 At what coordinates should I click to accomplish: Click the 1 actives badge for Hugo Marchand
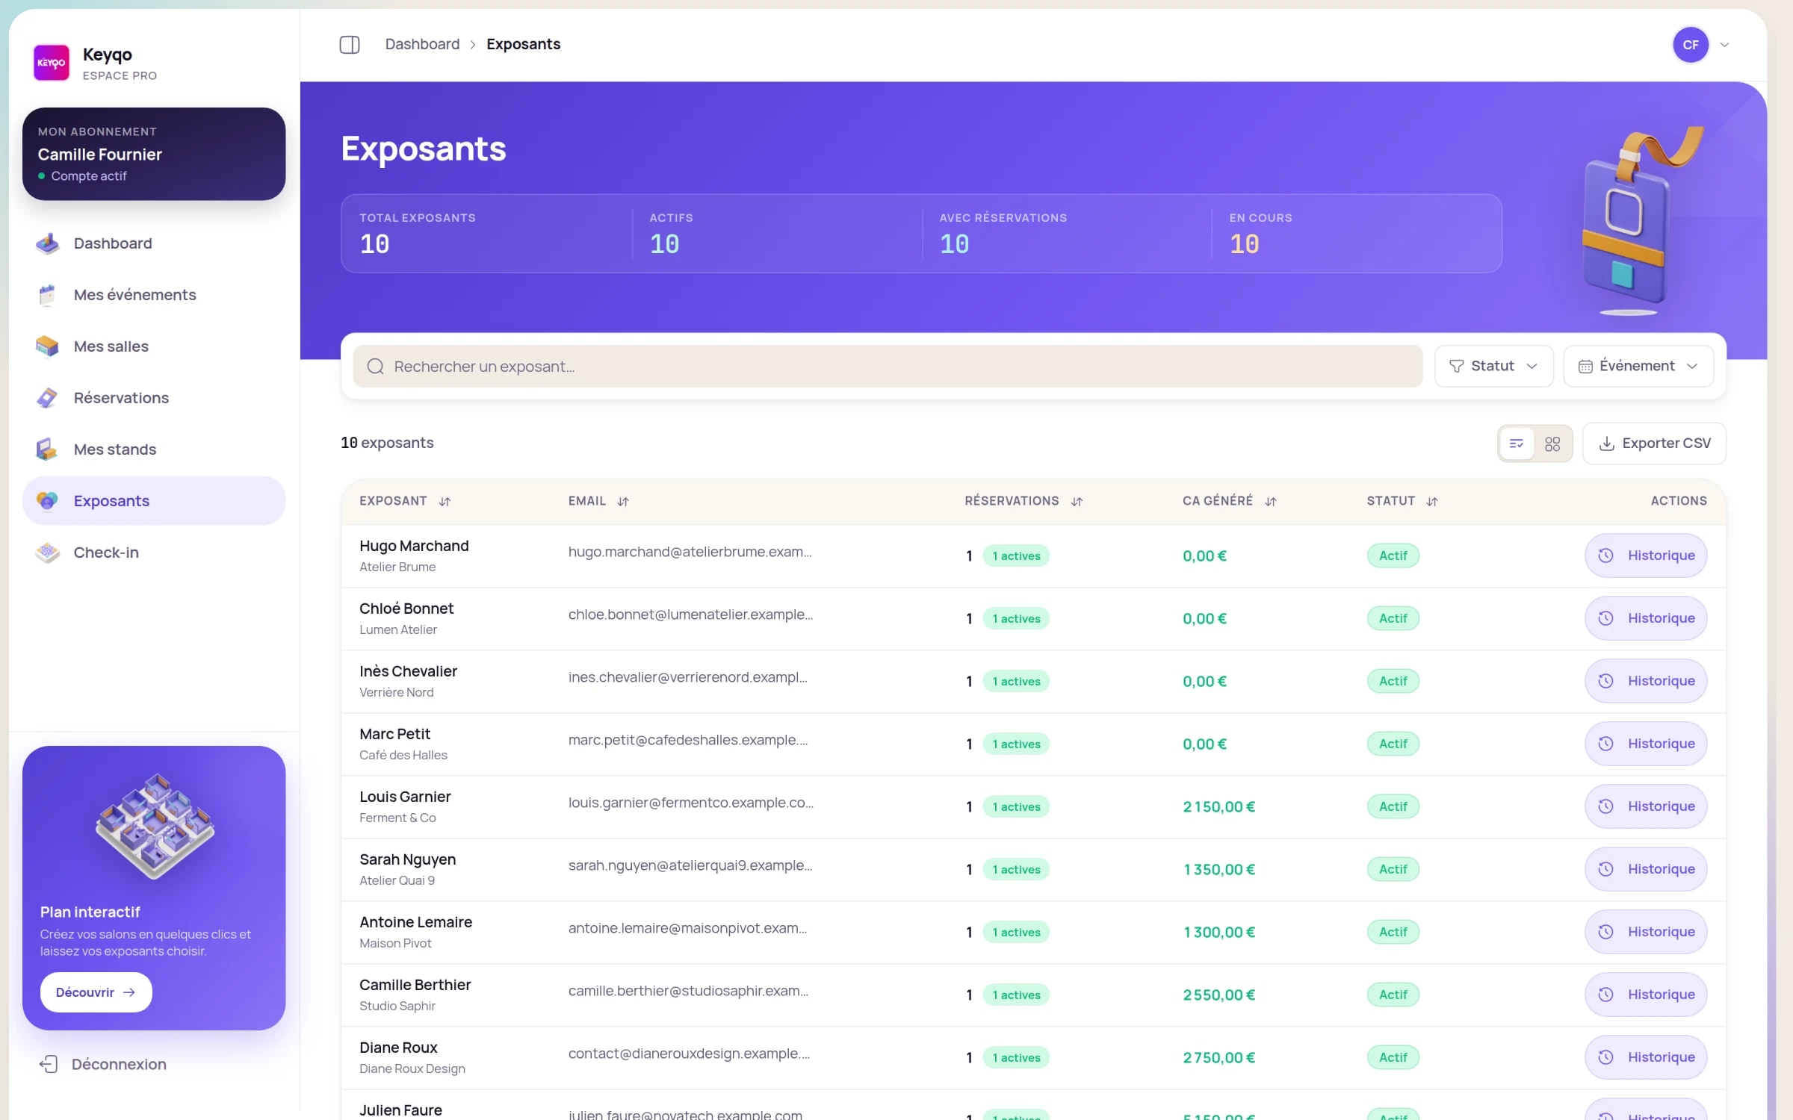[1016, 556]
